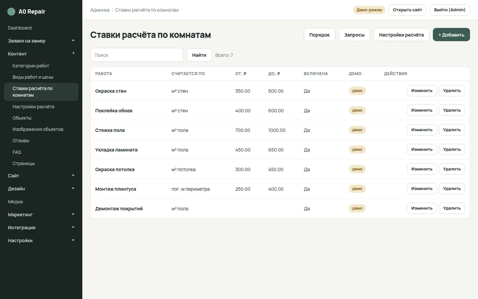Expand the Дизайн section
This screenshot has height=299, width=478.
pos(41,189)
